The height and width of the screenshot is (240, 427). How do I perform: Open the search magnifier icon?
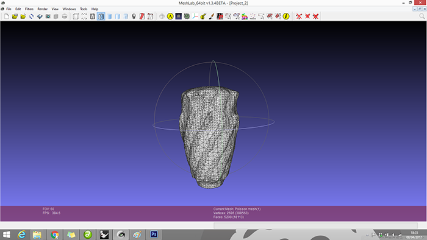422,16
